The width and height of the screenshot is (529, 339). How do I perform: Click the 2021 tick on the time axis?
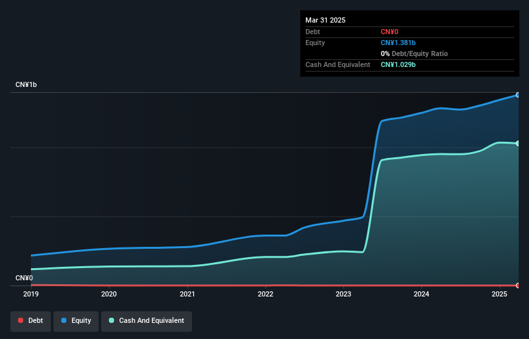[x=188, y=295]
